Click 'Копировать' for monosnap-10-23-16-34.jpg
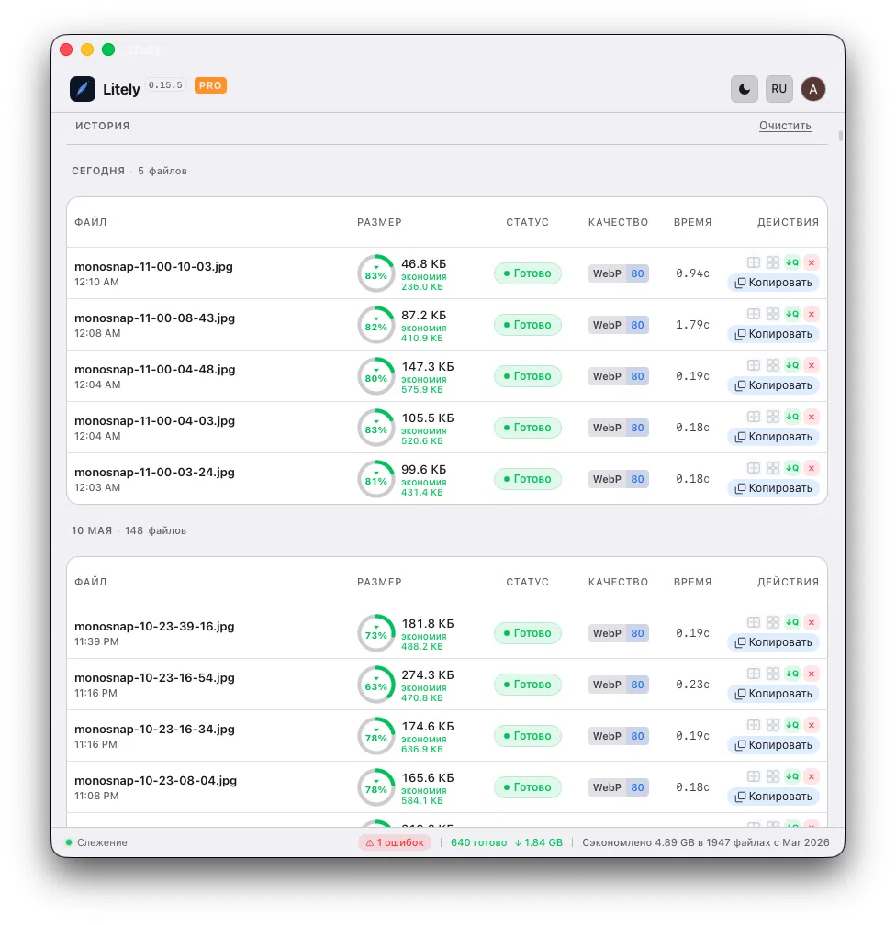The width and height of the screenshot is (896, 925). 773,744
